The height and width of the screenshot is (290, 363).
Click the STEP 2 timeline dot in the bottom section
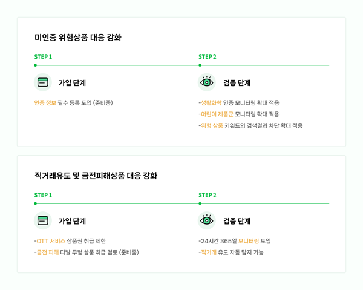pyautogui.click(x=200, y=203)
